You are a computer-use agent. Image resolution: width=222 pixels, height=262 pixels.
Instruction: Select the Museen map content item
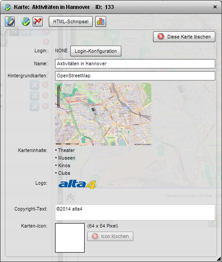pyautogui.click(x=67, y=158)
